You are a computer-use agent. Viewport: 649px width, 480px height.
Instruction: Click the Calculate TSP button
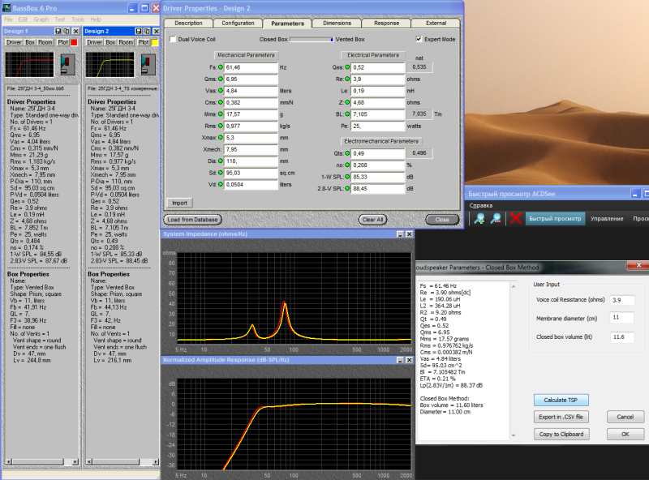(x=561, y=401)
